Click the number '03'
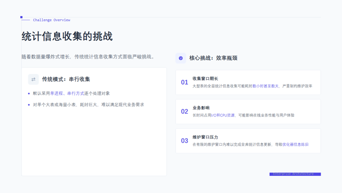The image size is (342, 193). 185,141
